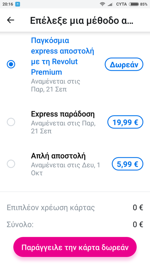Screen dimensions: 150x267
Task: Tap the 5,99 € price badge
Action: click(x=127, y=164)
